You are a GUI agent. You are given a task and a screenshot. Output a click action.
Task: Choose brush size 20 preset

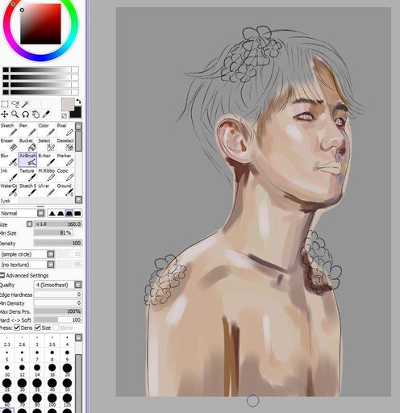[67, 369]
